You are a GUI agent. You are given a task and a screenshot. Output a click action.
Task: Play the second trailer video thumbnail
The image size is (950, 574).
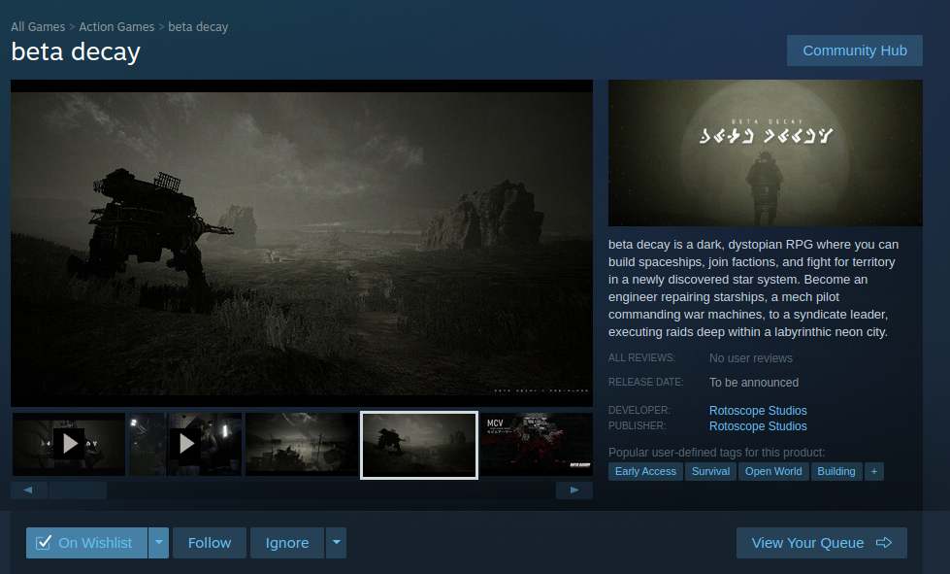[185, 444]
